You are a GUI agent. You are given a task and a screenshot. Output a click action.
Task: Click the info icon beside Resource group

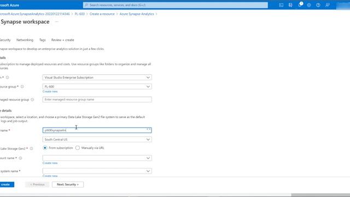click(22, 86)
